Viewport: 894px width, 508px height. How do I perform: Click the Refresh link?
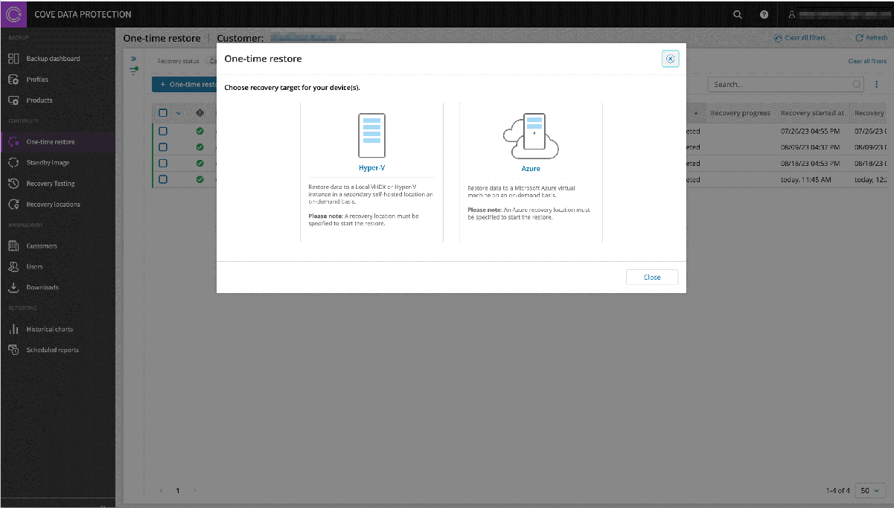pos(871,38)
